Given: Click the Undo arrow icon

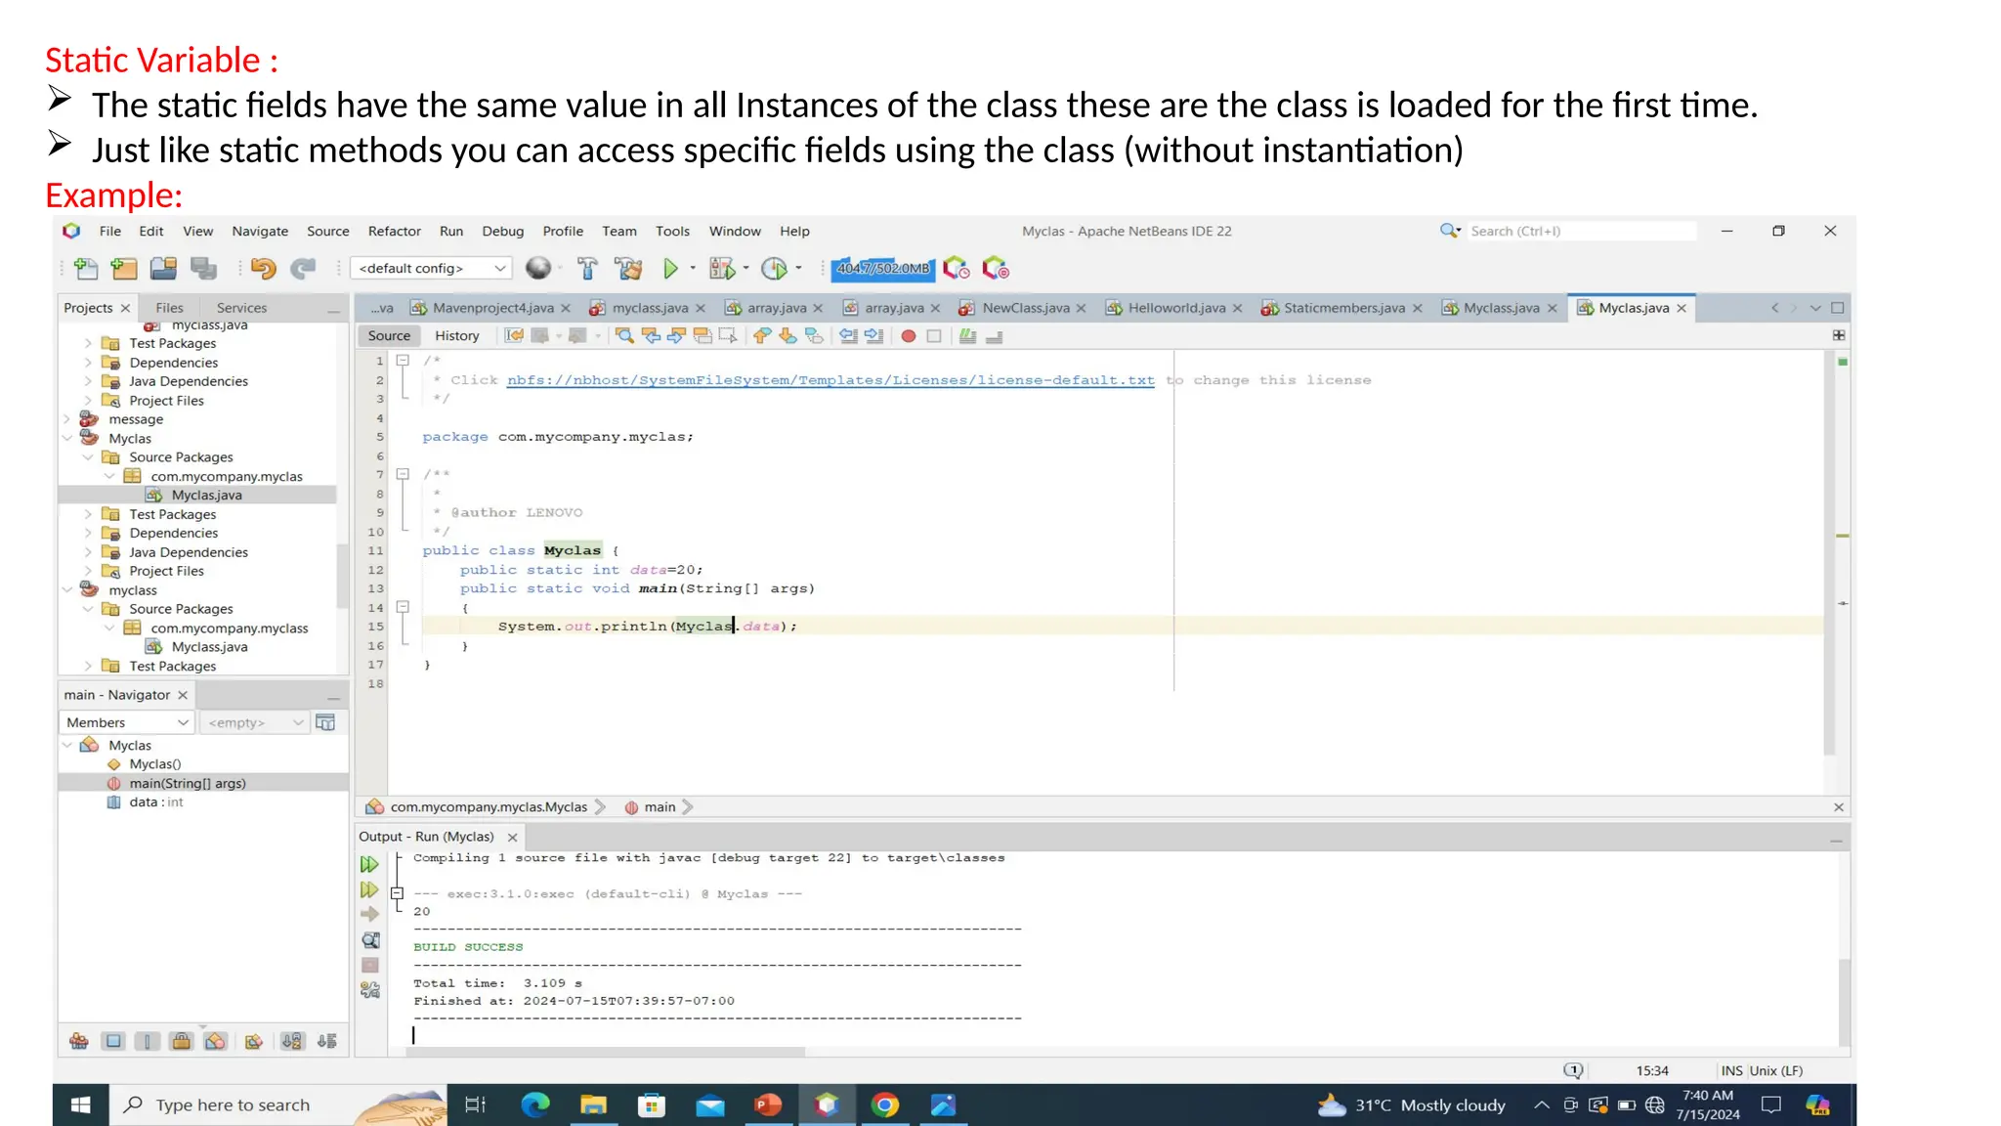Looking at the screenshot, I should 263,268.
